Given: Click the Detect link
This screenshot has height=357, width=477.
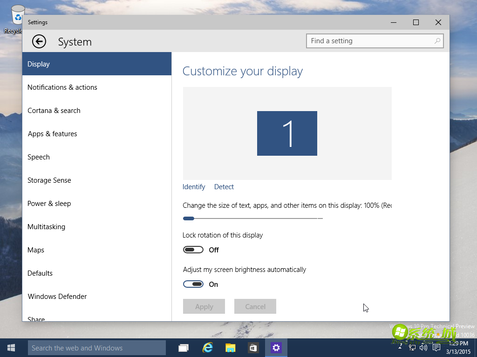Looking at the screenshot, I should (x=224, y=187).
